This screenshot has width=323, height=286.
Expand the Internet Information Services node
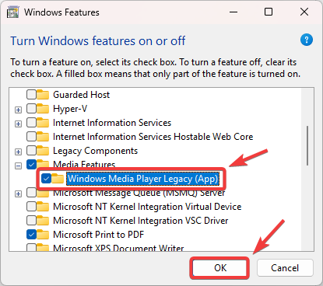[18, 124]
